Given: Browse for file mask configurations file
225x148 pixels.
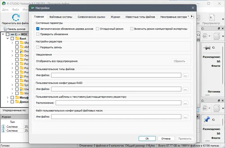Looking at the screenshot, I should pyautogui.click(x=185, y=117).
